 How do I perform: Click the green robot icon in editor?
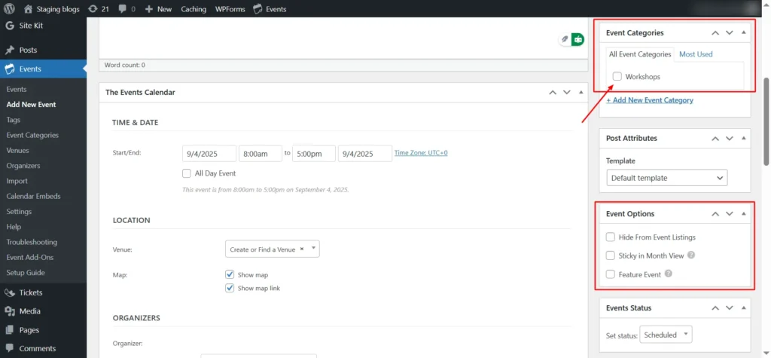577,39
